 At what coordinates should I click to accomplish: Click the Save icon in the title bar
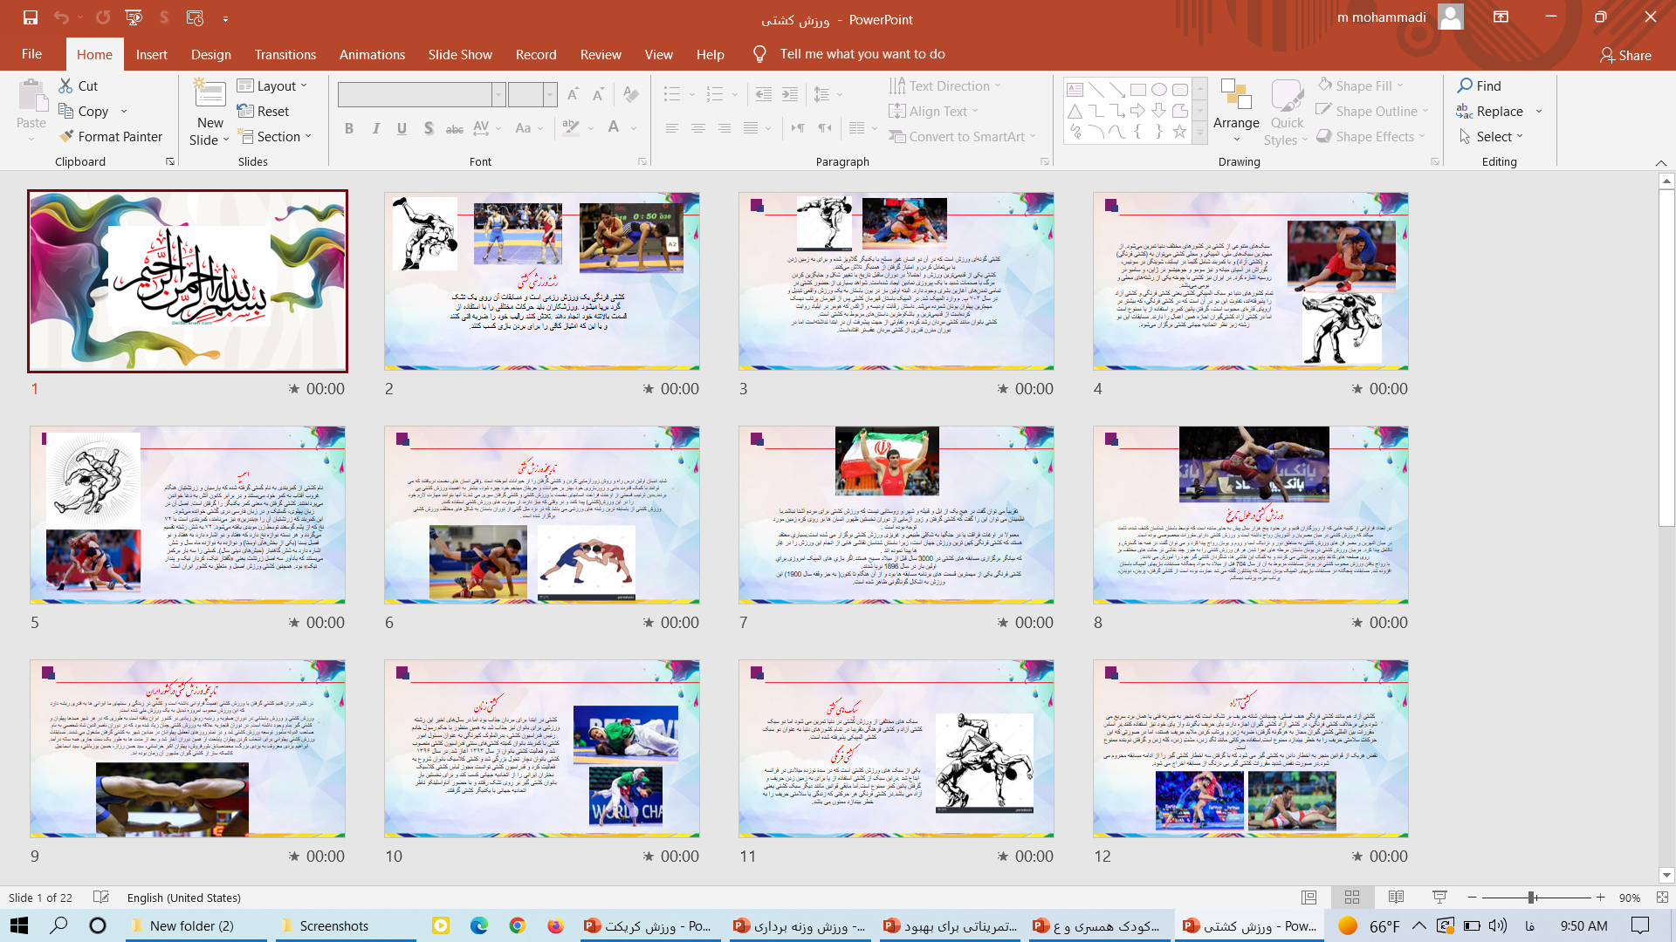coord(30,17)
